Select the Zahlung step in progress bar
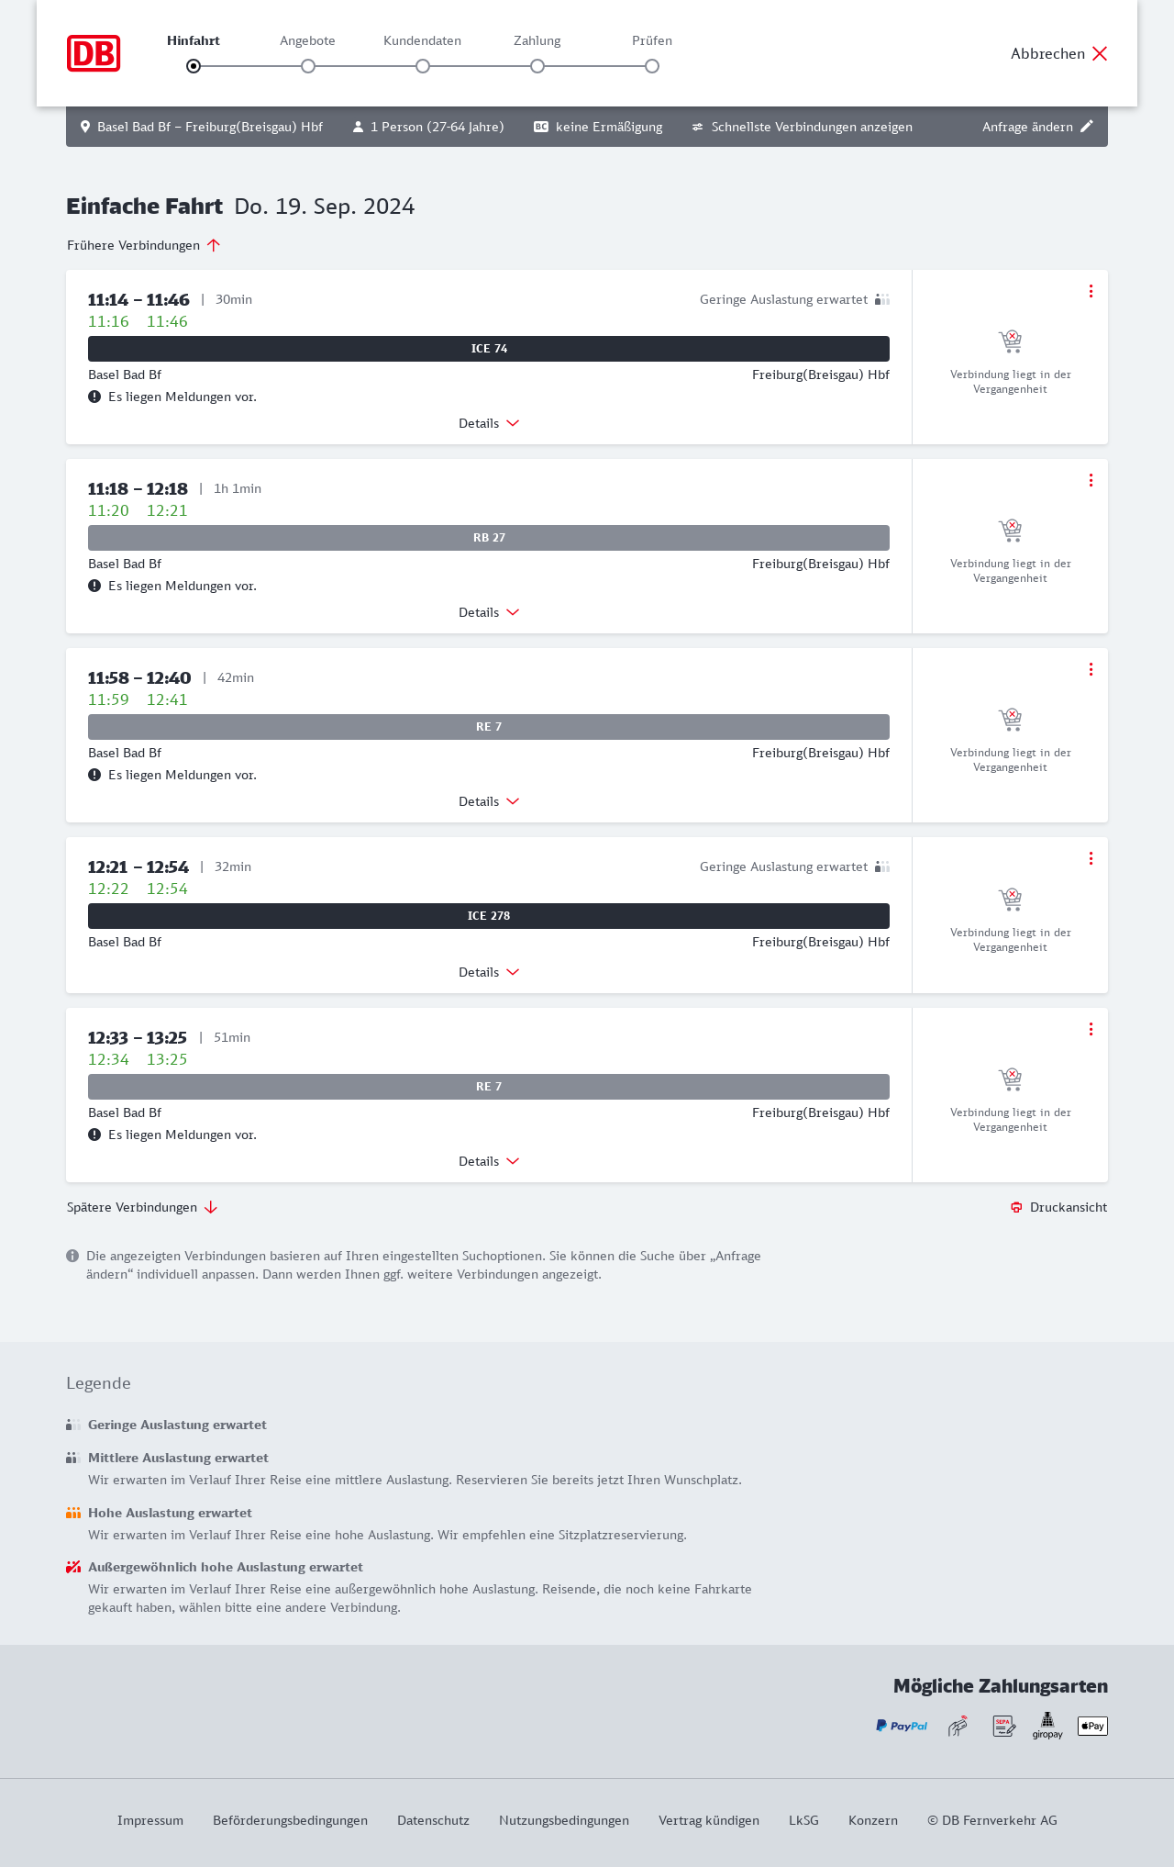Viewport: 1174px width, 1867px height. pyautogui.click(x=537, y=65)
